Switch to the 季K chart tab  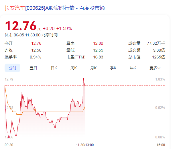pos(113,68)
